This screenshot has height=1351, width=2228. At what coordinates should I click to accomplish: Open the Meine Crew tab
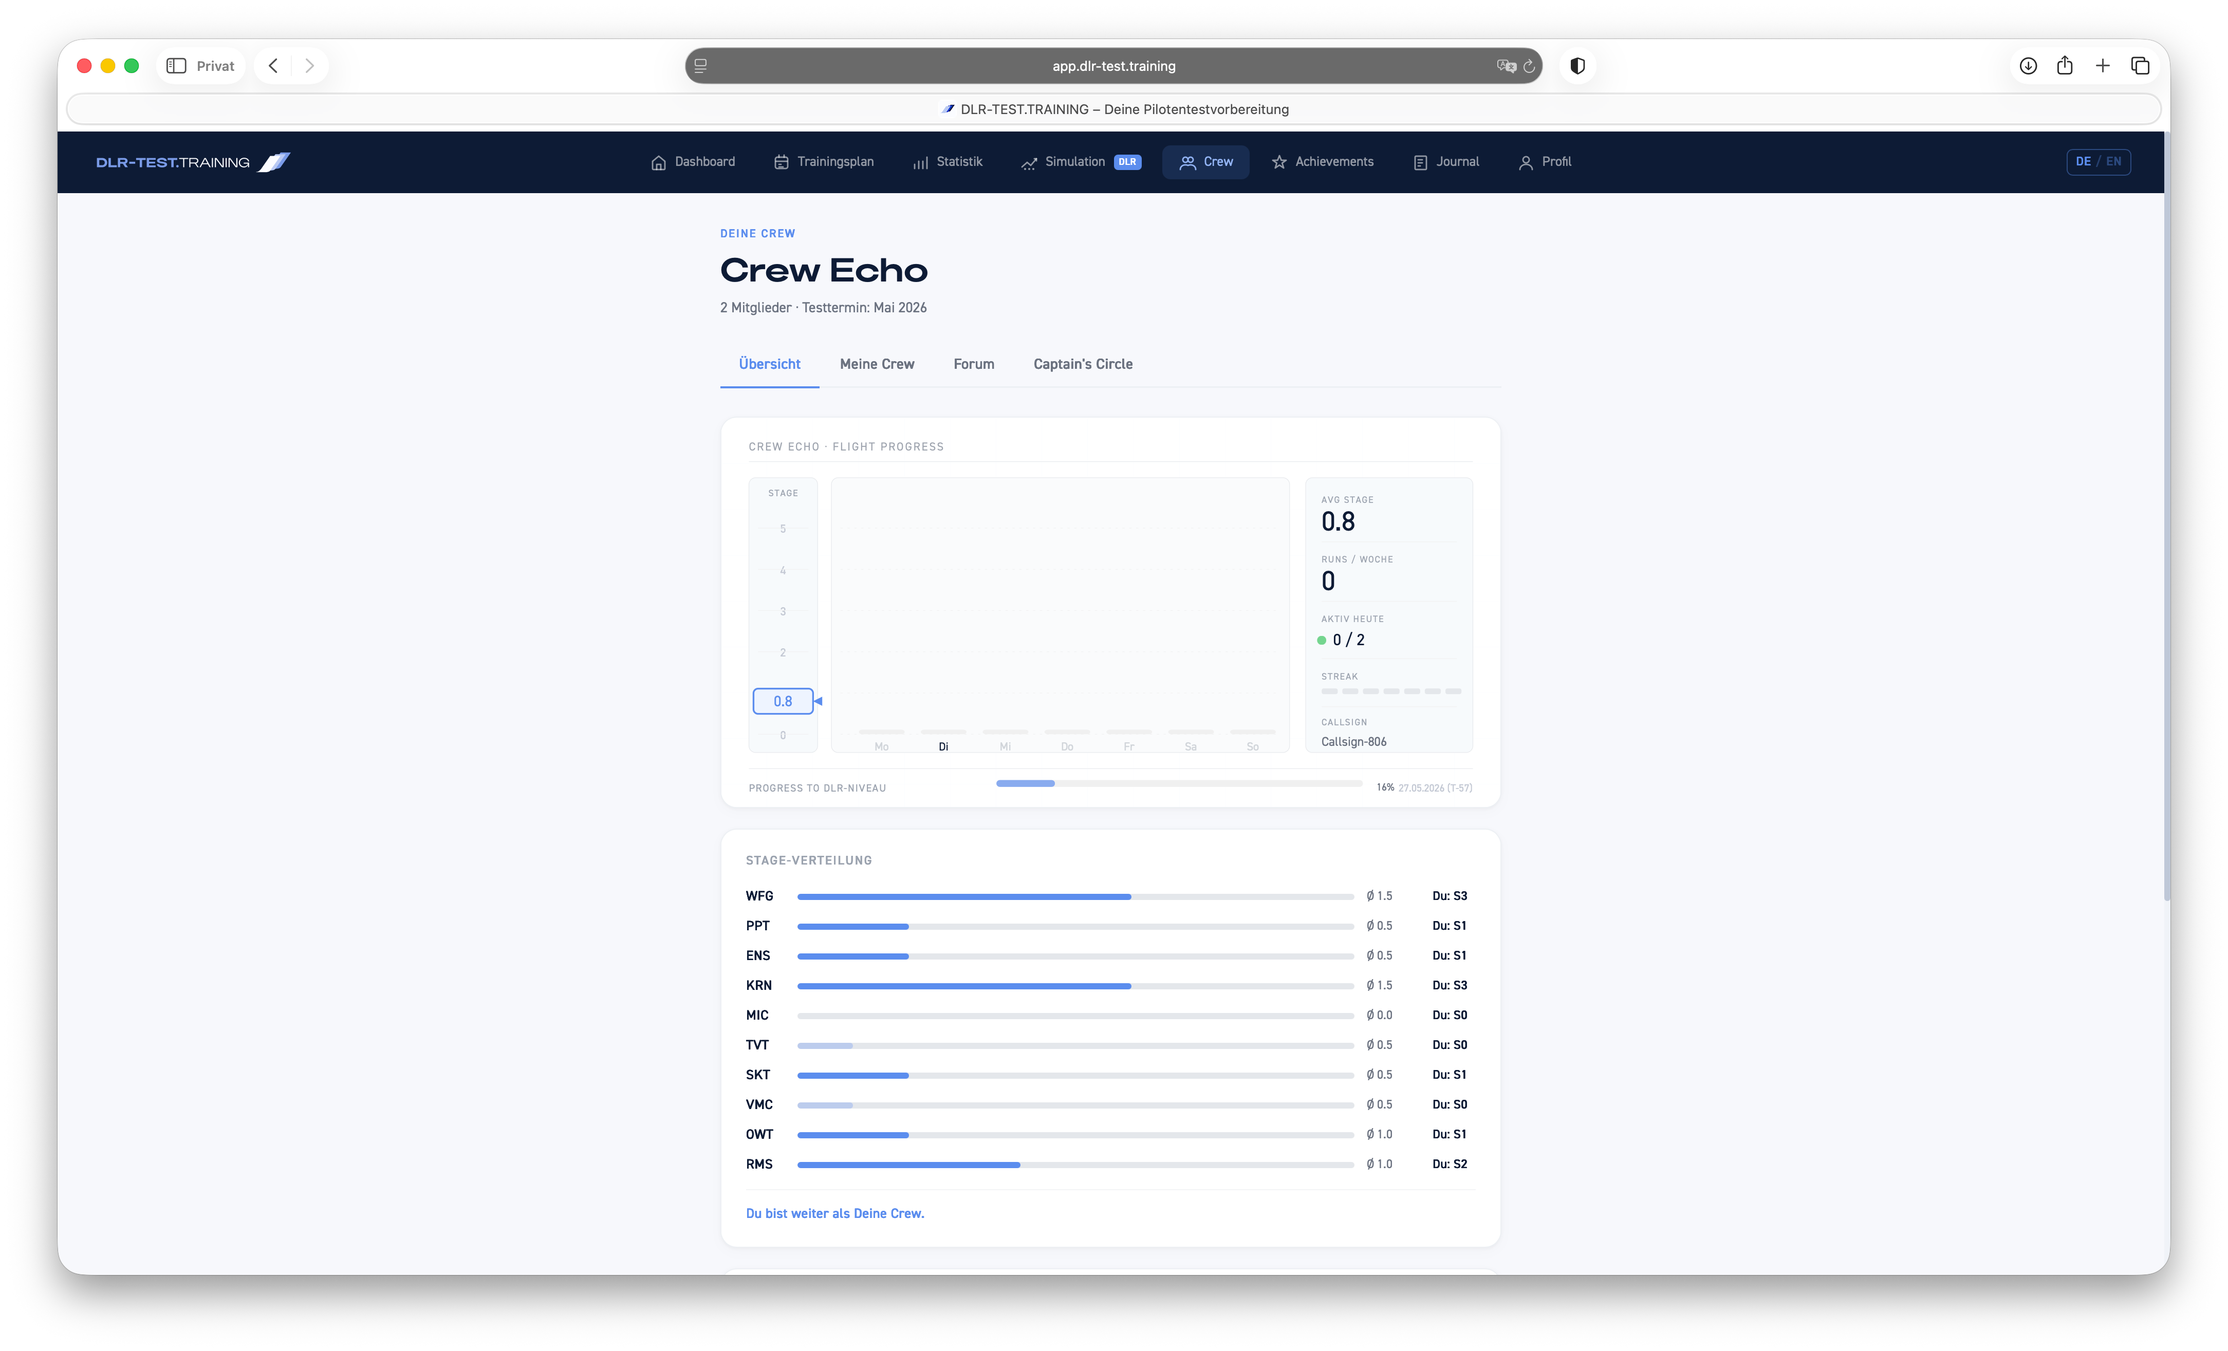[x=876, y=364]
